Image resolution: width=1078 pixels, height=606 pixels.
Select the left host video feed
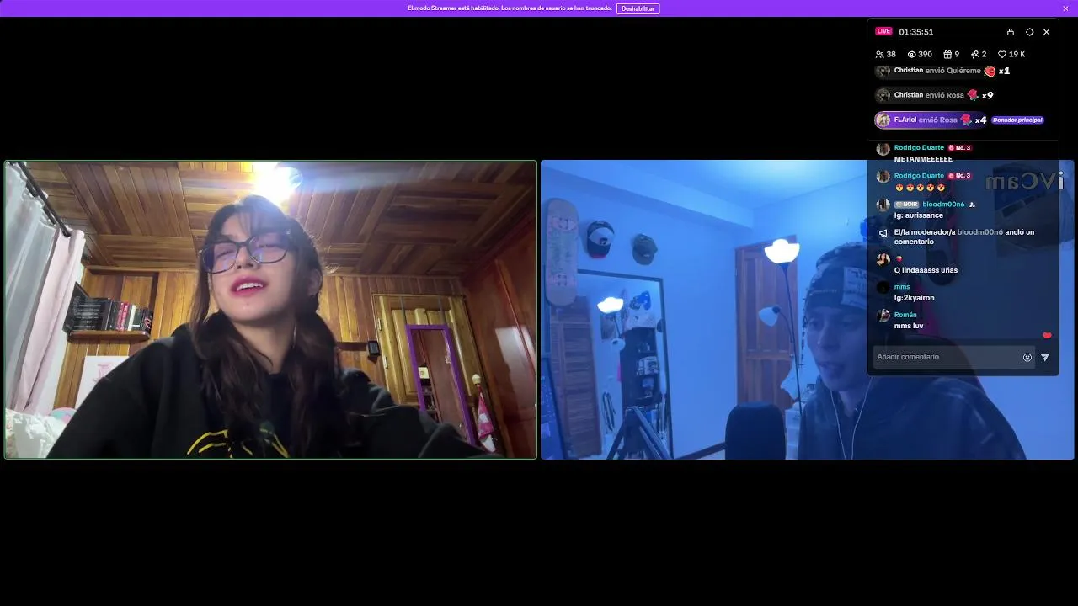(x=270, y=310)
